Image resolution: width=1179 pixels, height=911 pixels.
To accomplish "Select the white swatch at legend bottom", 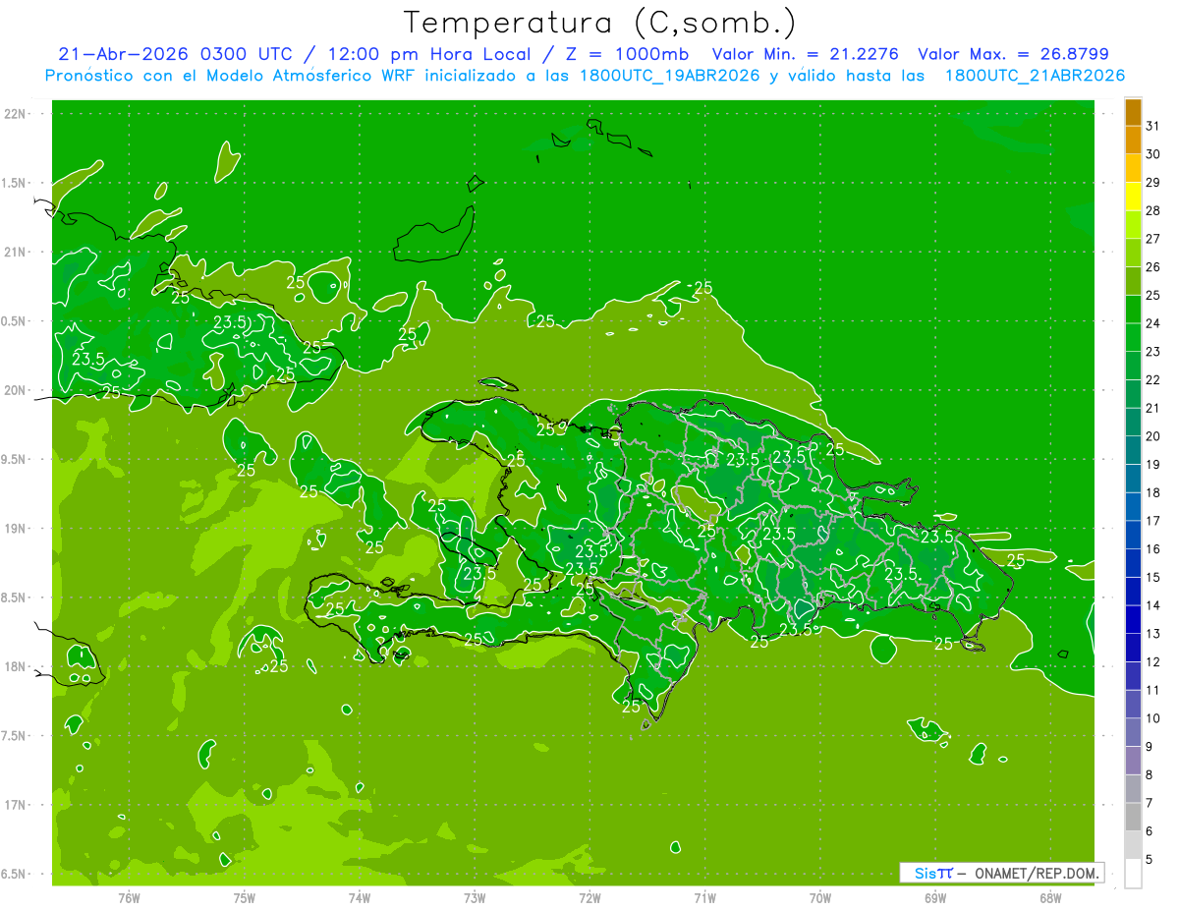I will point(1133,874).
